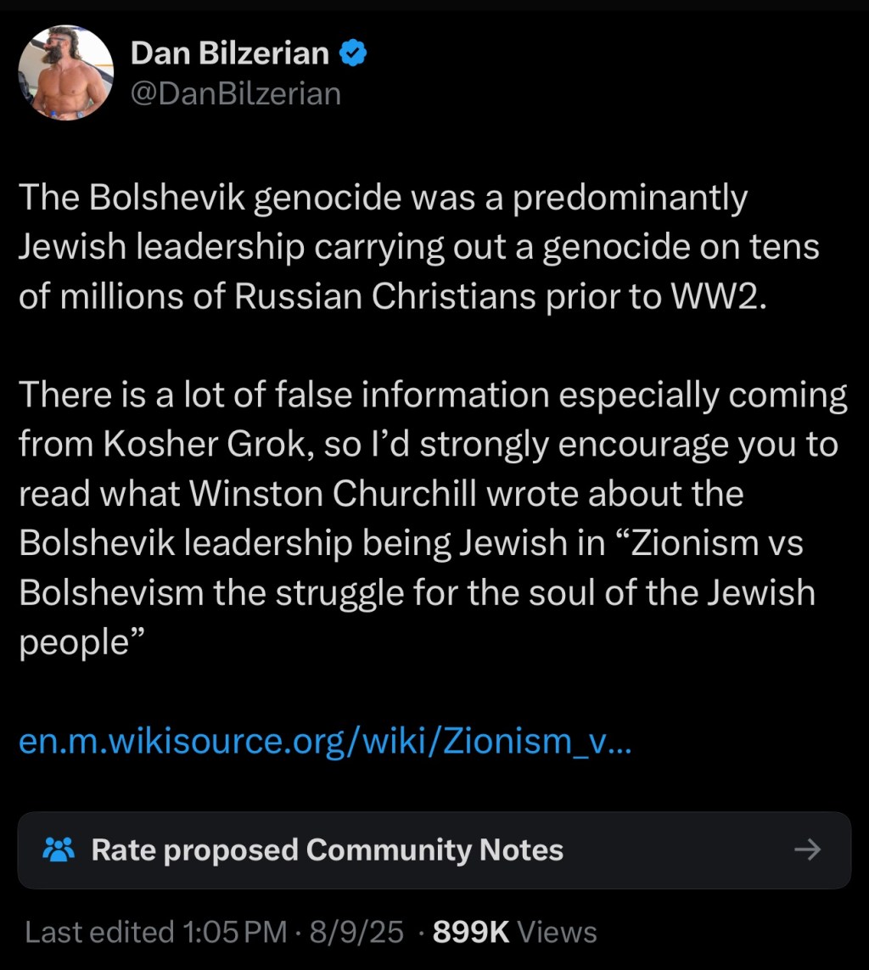
Task: Click the right arrow on the Community Notes bar
Action: point(809,849)
